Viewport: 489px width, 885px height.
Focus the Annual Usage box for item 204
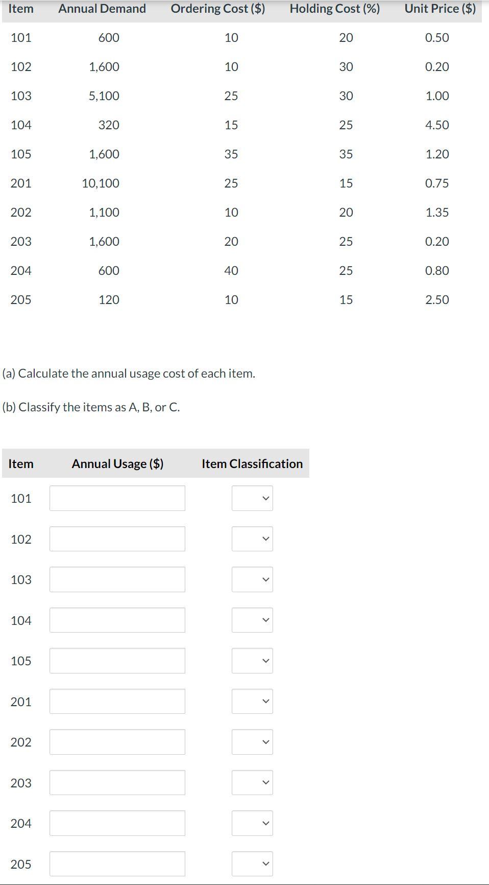(x=117, y=823)
